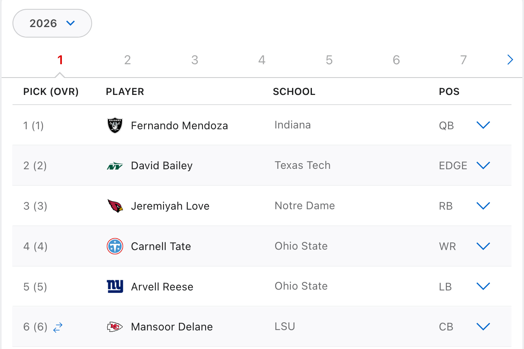Image resolution: width=524 pixels, height=349 pixels.
Task: Click the Arizona Cardinals logo icon
Action: [115, 206]
